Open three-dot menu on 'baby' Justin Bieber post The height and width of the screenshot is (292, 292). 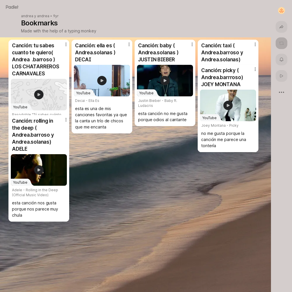(192, 44)
